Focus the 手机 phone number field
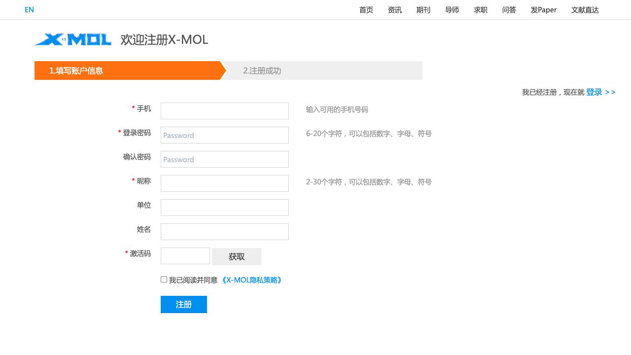Image resolution: width=631 pixels, height=355 pixels. [x=225, y=111]
